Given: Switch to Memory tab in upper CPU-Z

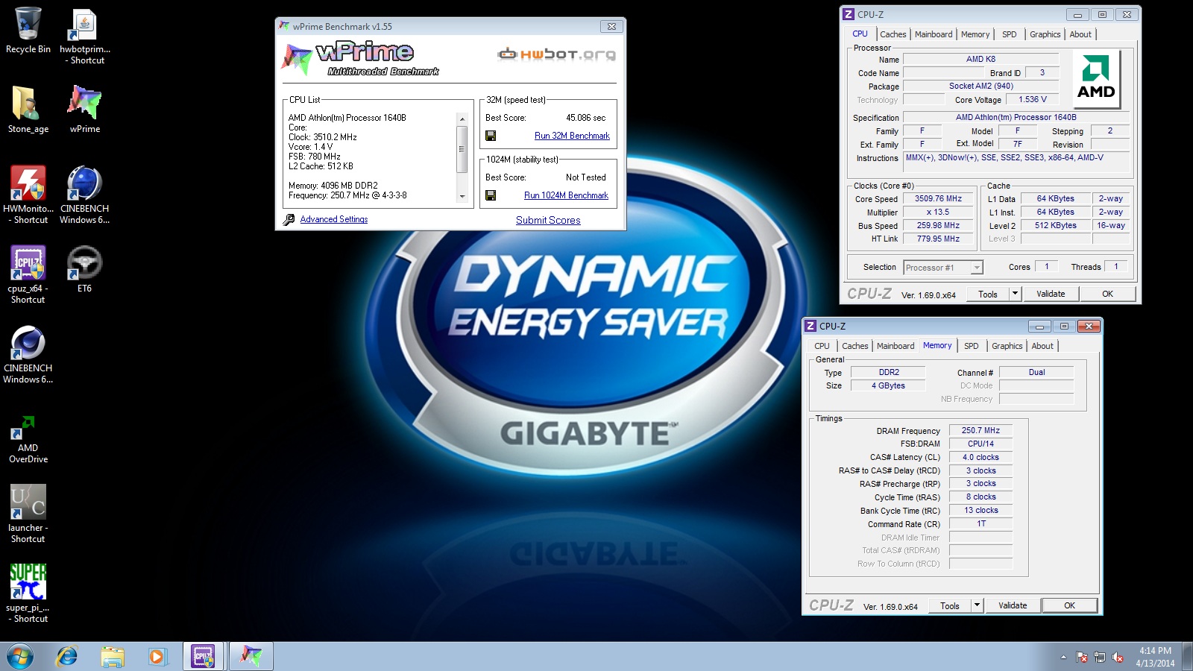Looking at the screenshot, I should [x=975, y=34].
